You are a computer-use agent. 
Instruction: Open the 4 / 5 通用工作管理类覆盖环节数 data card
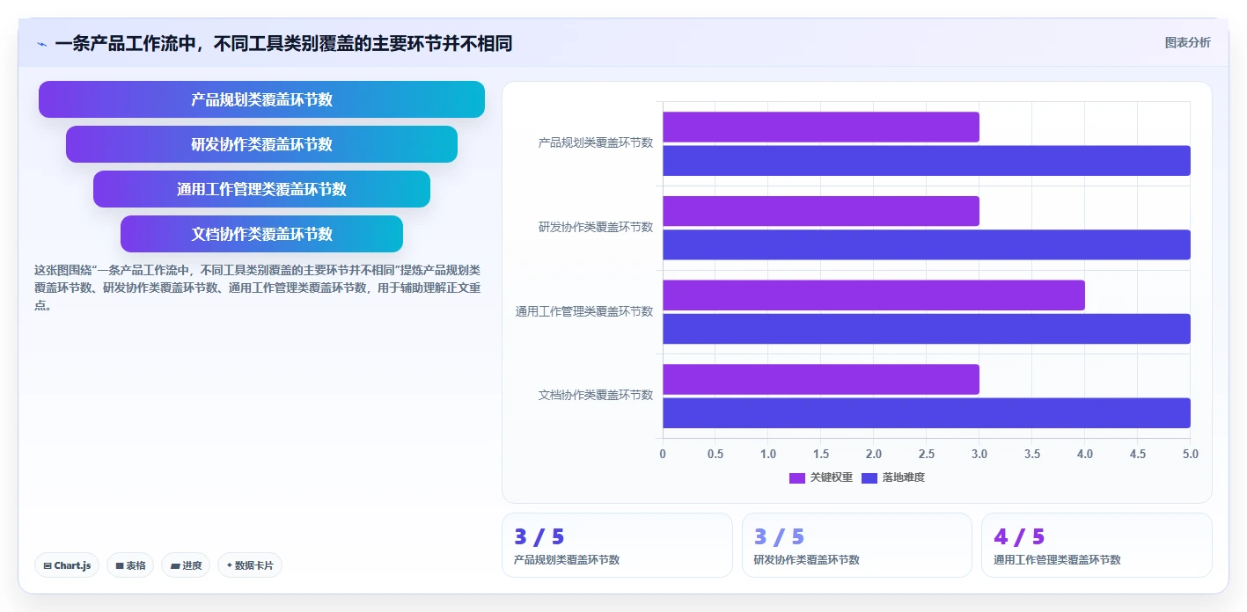coord(1097,545)
